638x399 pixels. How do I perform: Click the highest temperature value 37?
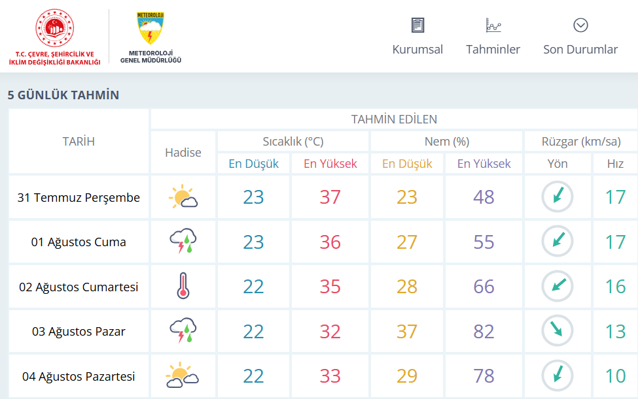pos(330,197)
